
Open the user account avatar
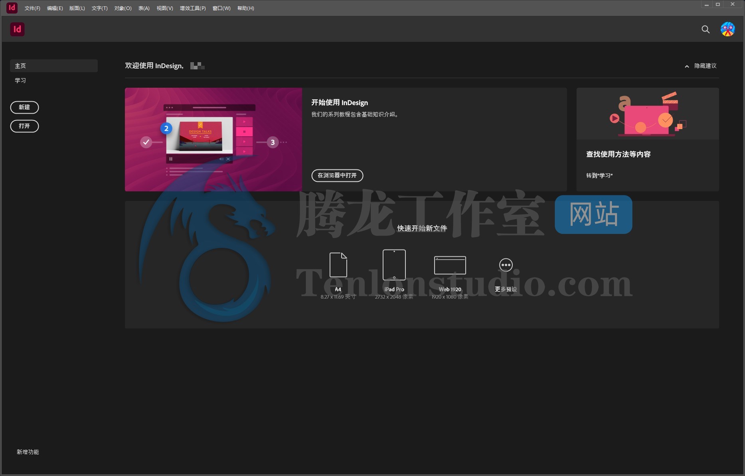pyautogui.click(x=727, y=29)
